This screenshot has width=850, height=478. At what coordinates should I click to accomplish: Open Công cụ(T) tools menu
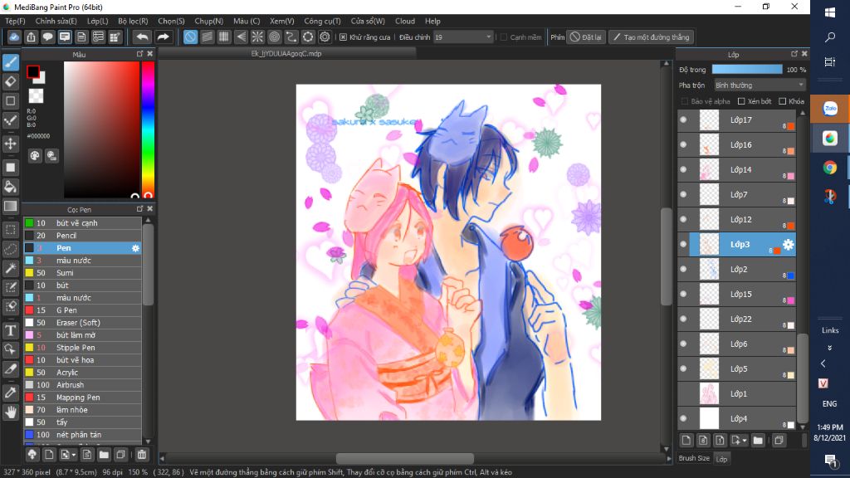click(322, 21)
